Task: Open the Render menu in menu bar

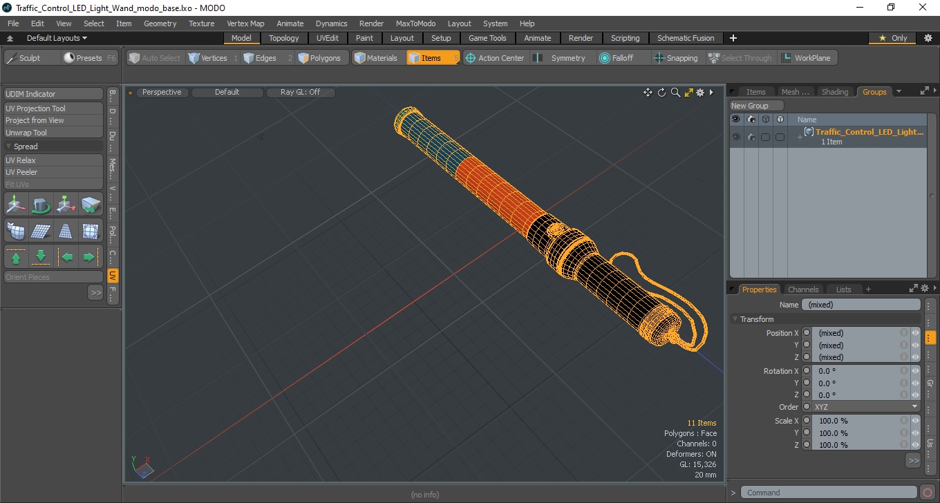Action: click(x=371, y=23)
